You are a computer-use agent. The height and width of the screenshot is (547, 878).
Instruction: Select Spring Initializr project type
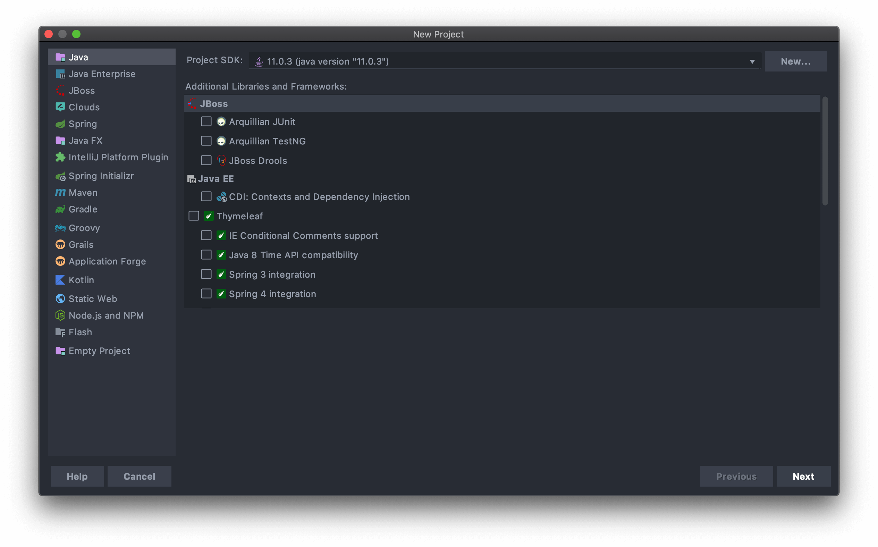[112, 176]
